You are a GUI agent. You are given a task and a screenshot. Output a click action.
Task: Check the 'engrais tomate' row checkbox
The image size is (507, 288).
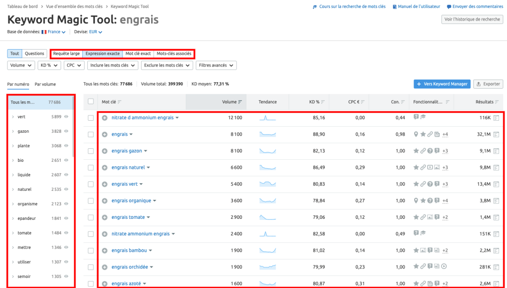click(x=91, y=218)
